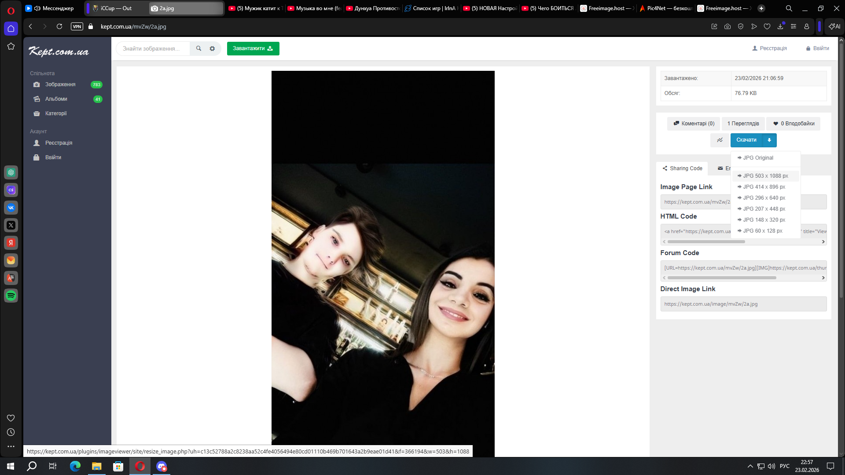Click the green Завантажити upload button
This screenshot has height=475, width=845.
tap(253, 48)
